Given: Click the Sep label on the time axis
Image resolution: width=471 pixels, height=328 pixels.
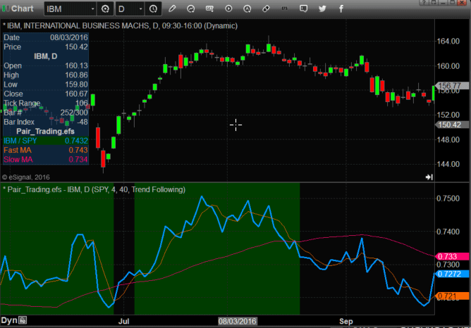Looking at the screenshot, I should click(x=346, y=322).
